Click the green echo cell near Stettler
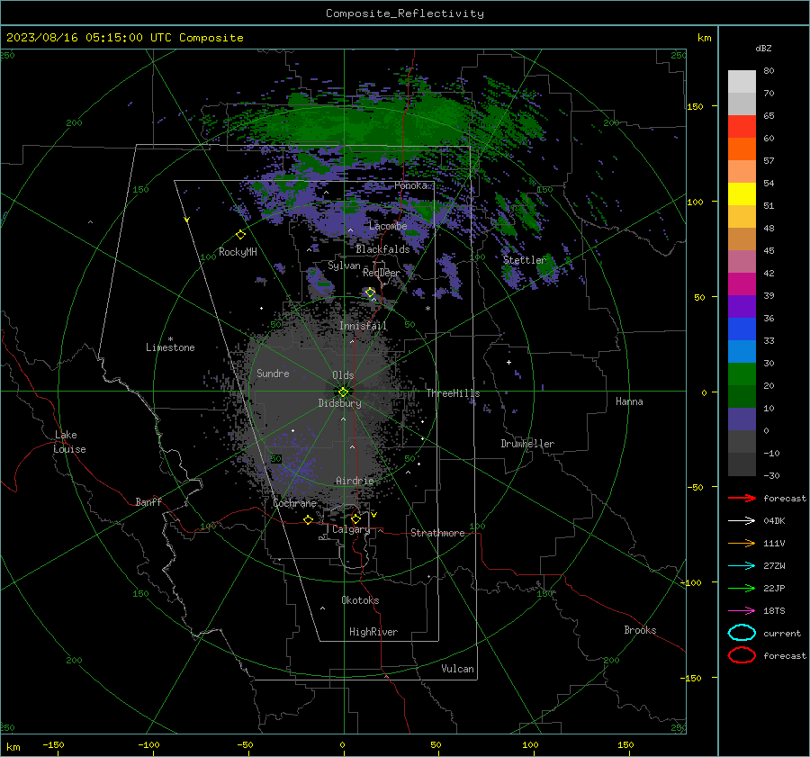The height and width of the screenshot is (757, 810). (547, 266)
